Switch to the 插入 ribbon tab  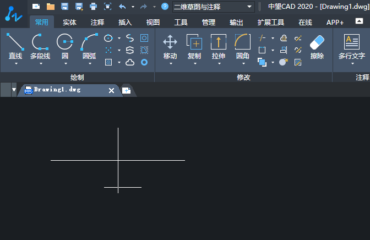125,23
